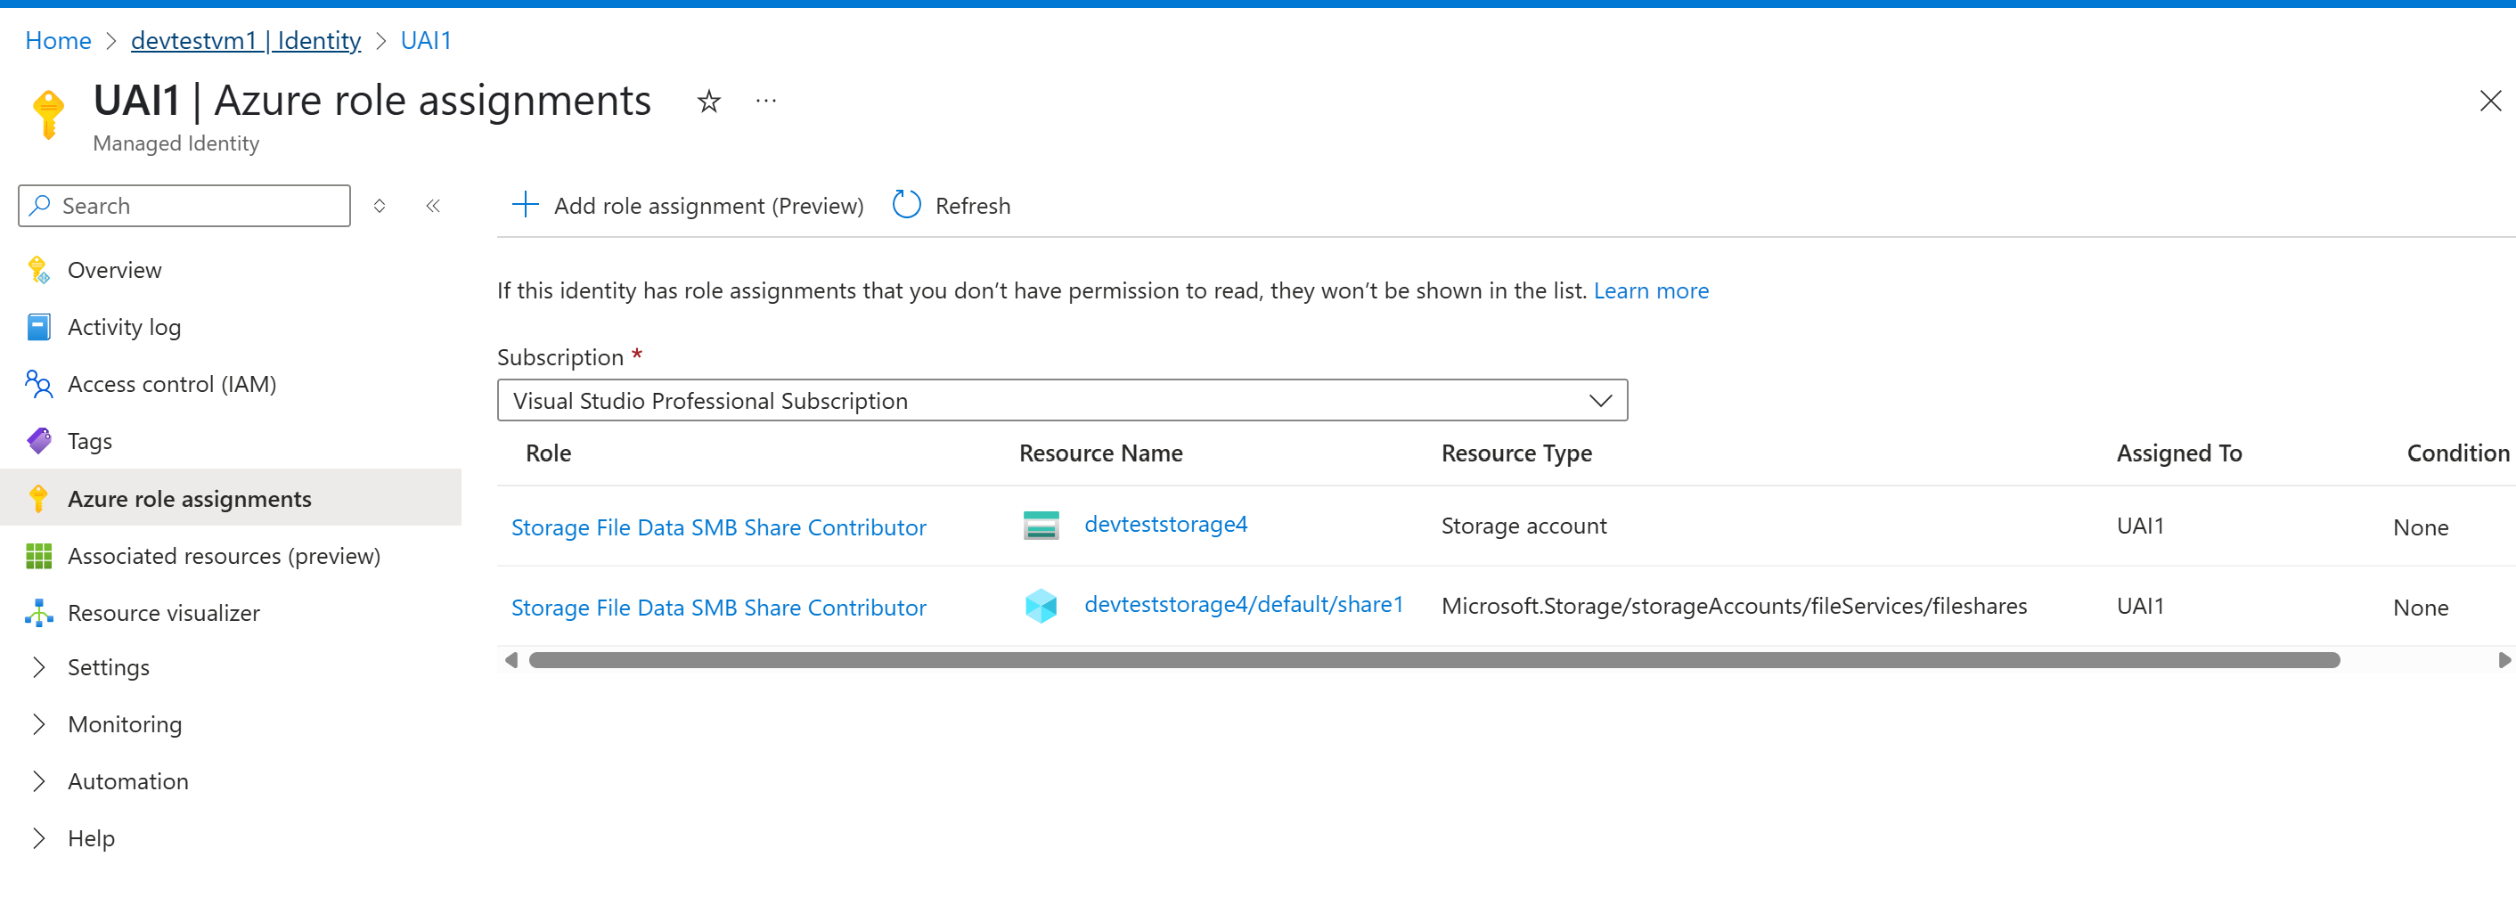Open Storage File Data SMB Share Contributor for share1

tap(718, 608)
